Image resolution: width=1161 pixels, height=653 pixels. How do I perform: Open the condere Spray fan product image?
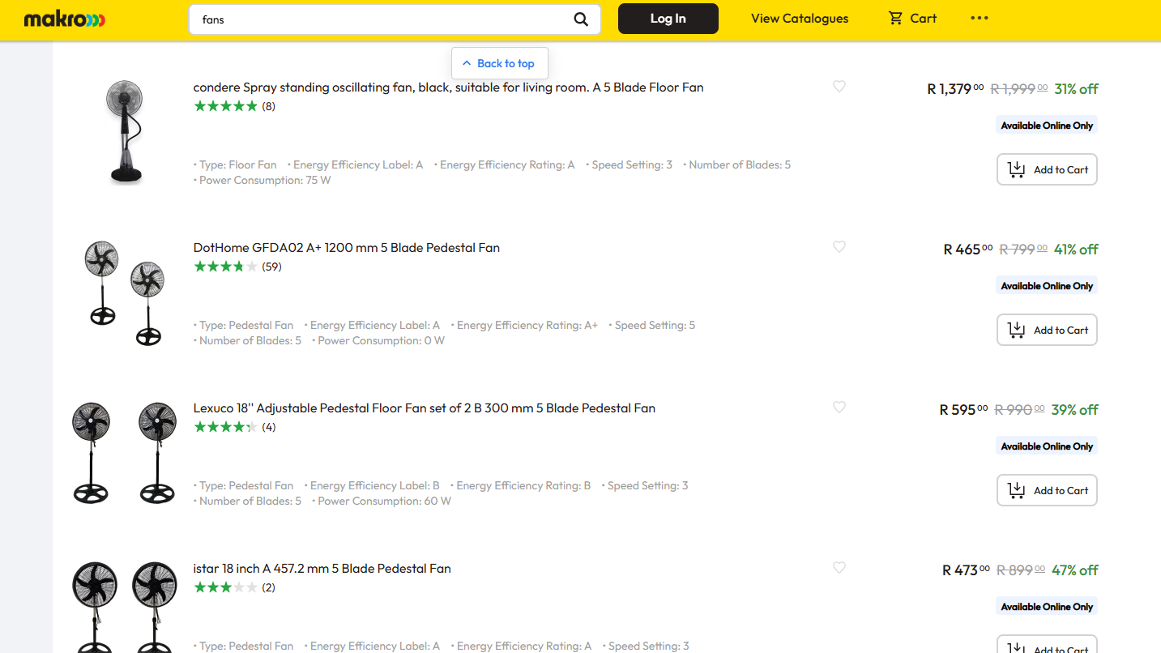coord(126,132)
